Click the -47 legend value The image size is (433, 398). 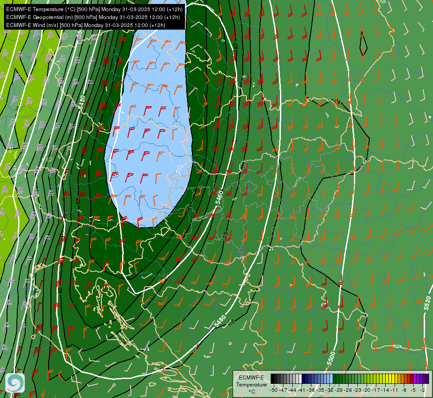[x=283, y=390]
